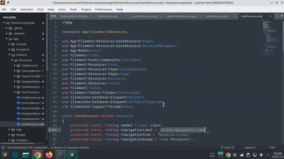Expand the Exceptions folder
The width and height of the screenshot is (284, 159).
[9, 49]
